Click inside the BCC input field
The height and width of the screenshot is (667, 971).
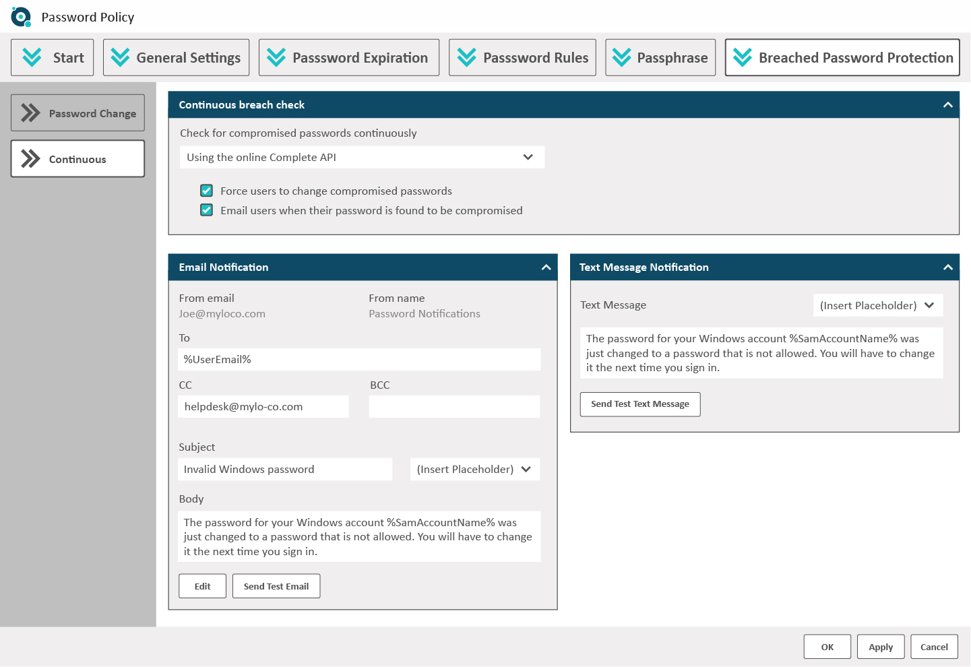pos(454,406)
